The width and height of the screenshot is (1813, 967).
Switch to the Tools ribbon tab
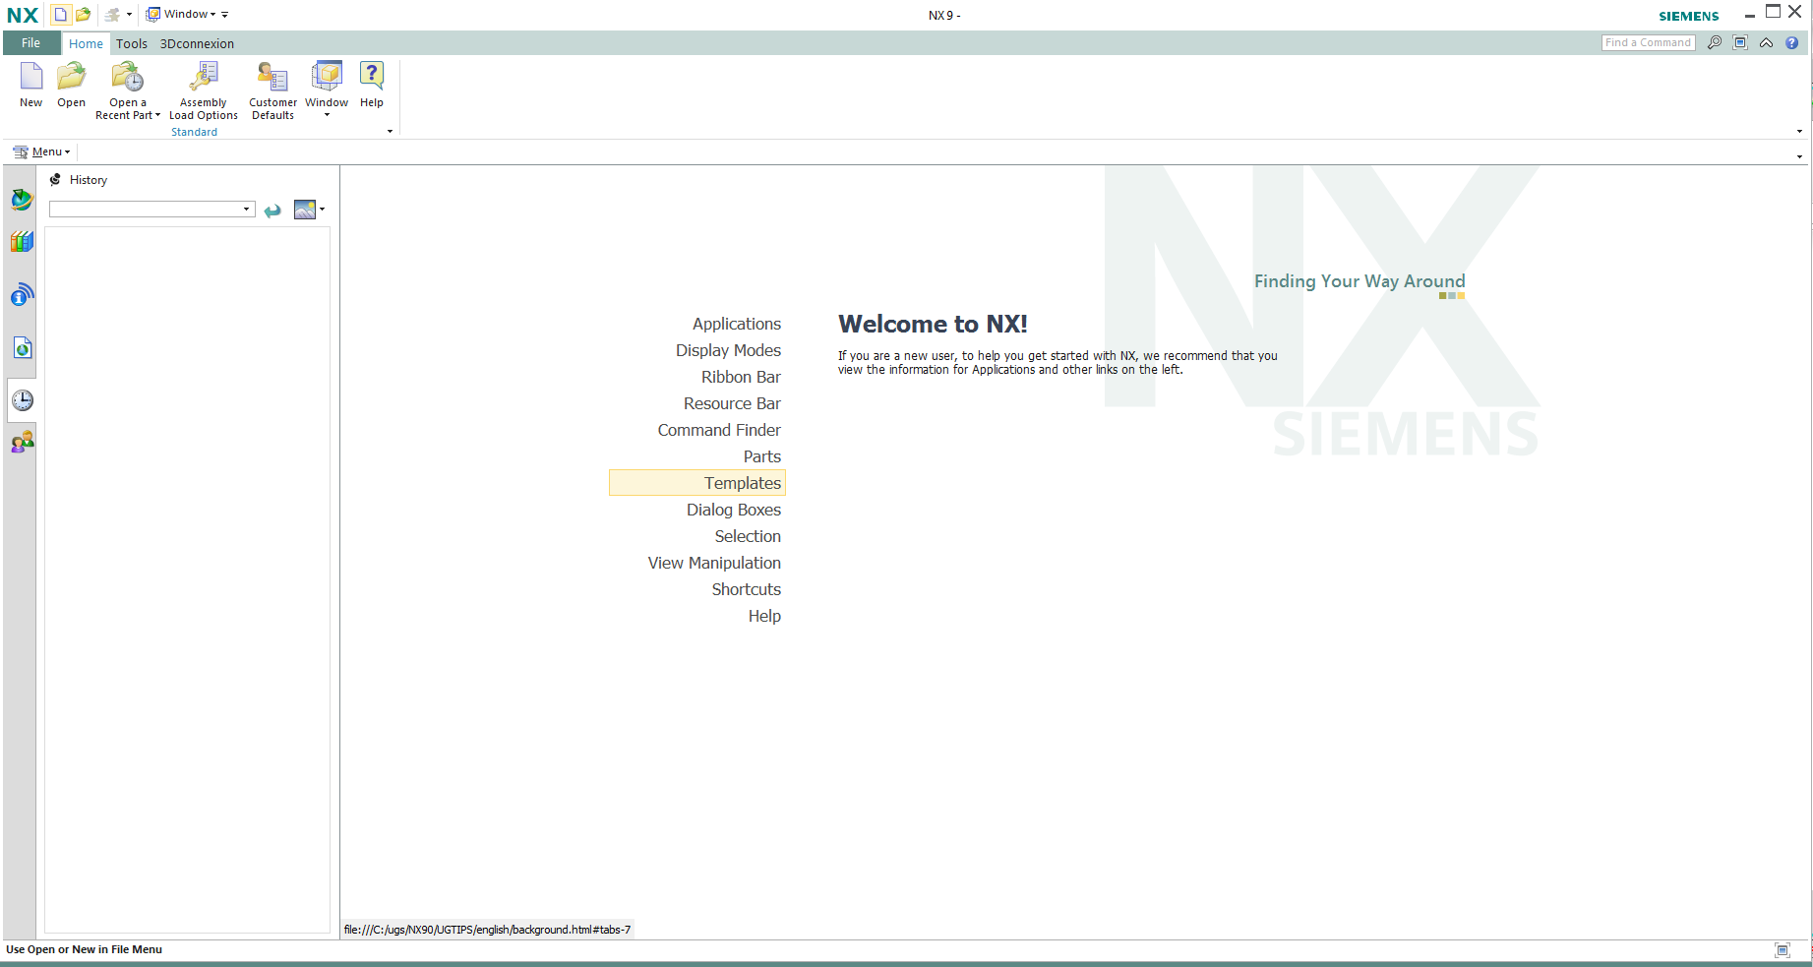[132, 43]
